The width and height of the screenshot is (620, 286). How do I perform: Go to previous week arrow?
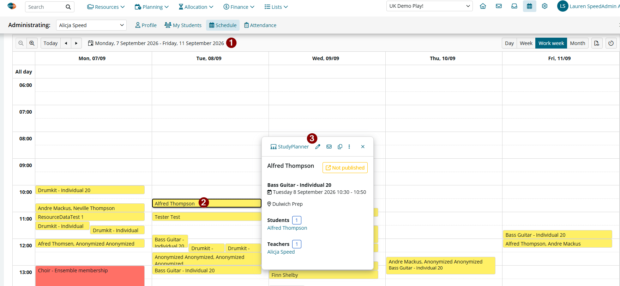coord(66,43)
